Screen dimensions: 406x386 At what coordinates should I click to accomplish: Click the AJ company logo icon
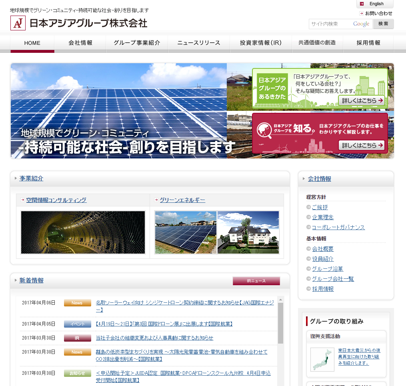18,23
